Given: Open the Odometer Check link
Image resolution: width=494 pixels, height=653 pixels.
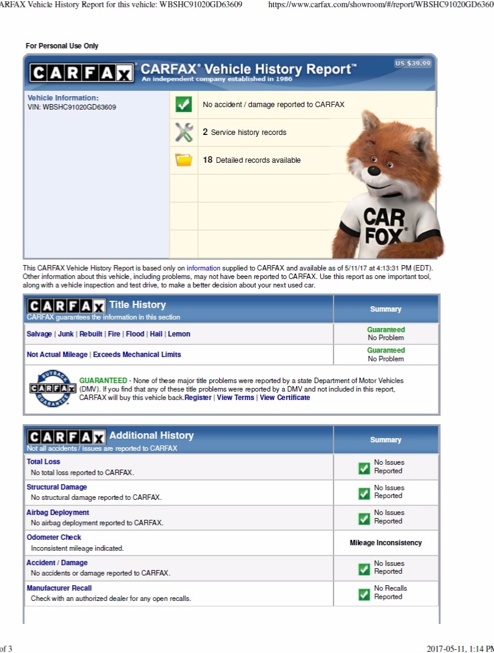Looking at the screenshot, I should point(54,537).
